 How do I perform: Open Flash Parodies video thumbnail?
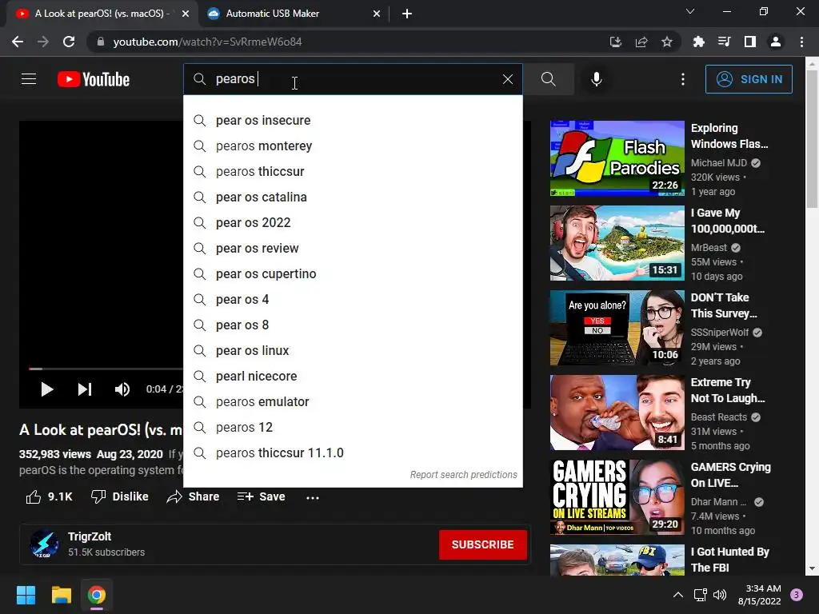point(617,158)
